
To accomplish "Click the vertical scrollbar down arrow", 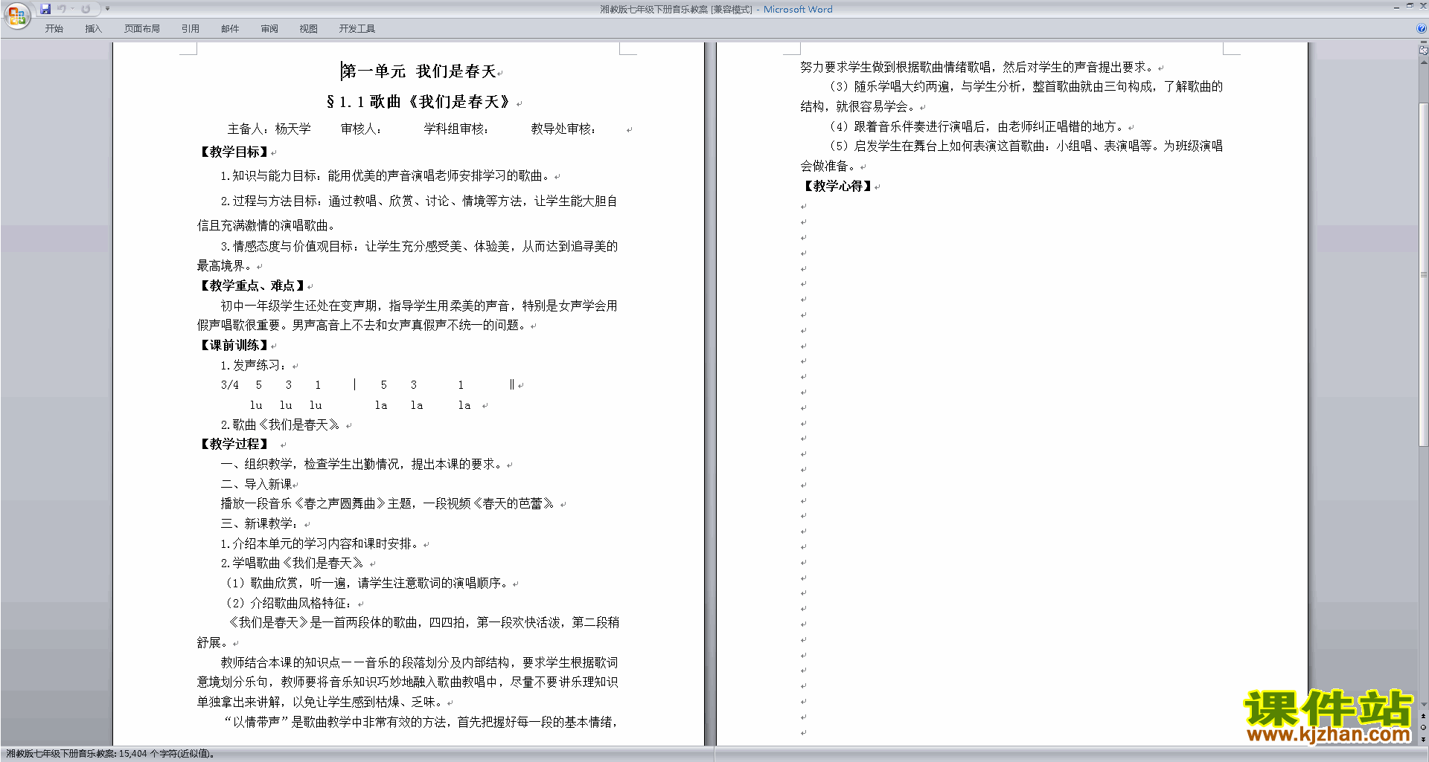I will (x=1424, y=704).
